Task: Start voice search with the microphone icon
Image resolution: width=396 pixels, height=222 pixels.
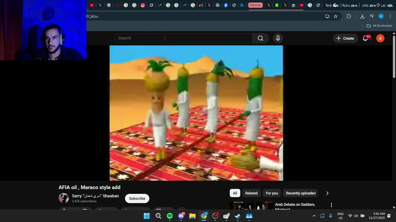Action: 278,38
